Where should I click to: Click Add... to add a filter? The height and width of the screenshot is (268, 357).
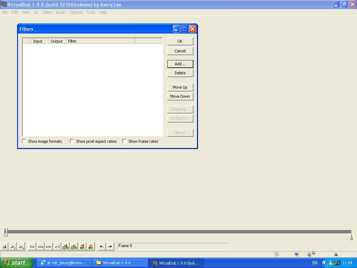(x=180, y=64)
